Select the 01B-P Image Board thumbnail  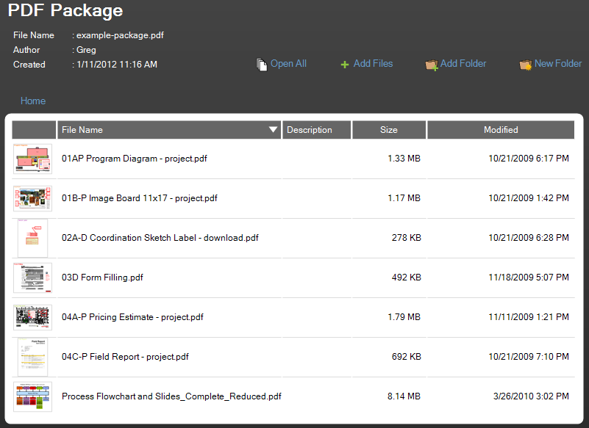pos(33,198)
